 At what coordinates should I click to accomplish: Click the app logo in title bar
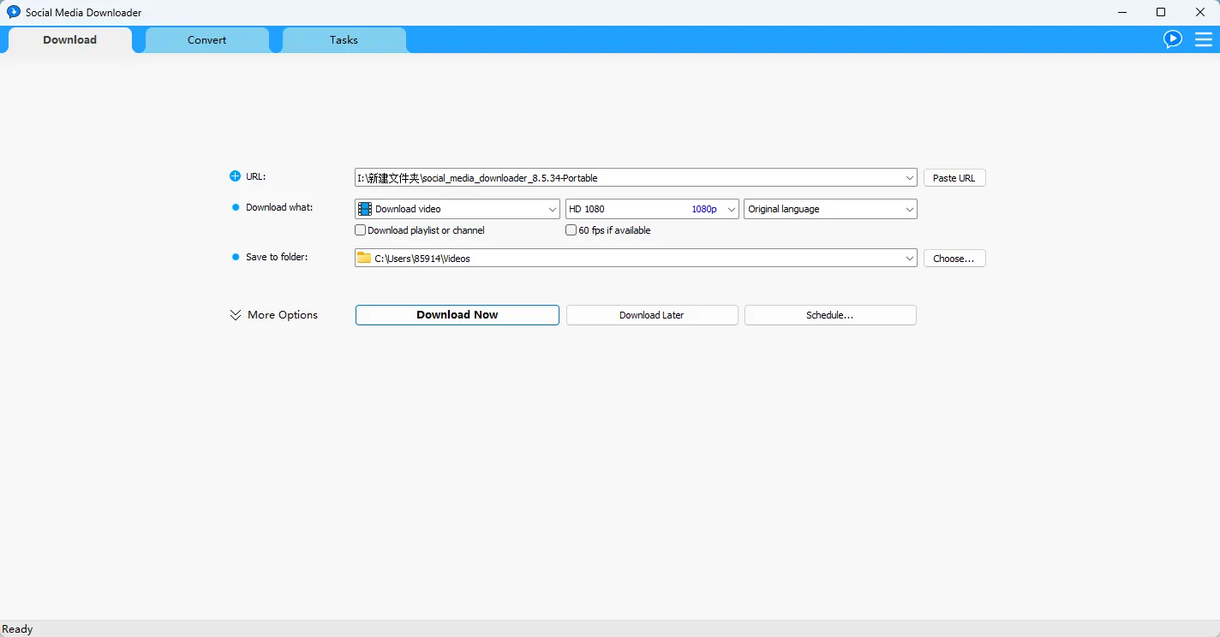14,12
